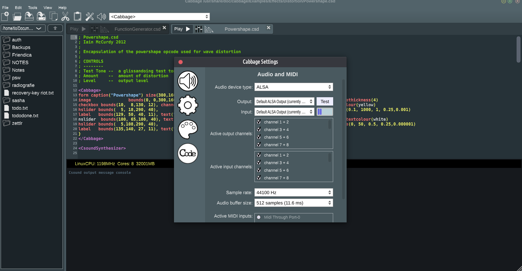Uncheck output channel 1 + 2
The width and height of the screenshot is (522, 271).
pyautogui.click(x=259, y=122)
